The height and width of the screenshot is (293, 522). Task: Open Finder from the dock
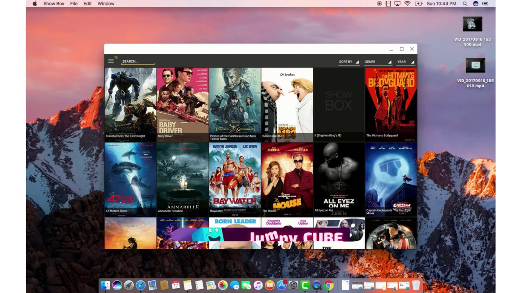pos(105,285)
